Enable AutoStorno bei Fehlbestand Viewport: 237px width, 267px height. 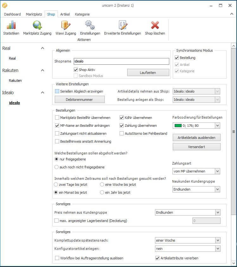point(122,133)
